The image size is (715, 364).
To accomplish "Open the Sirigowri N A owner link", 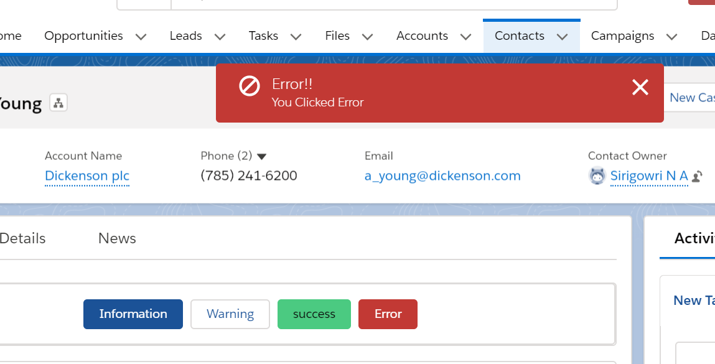I will point(649,175).
